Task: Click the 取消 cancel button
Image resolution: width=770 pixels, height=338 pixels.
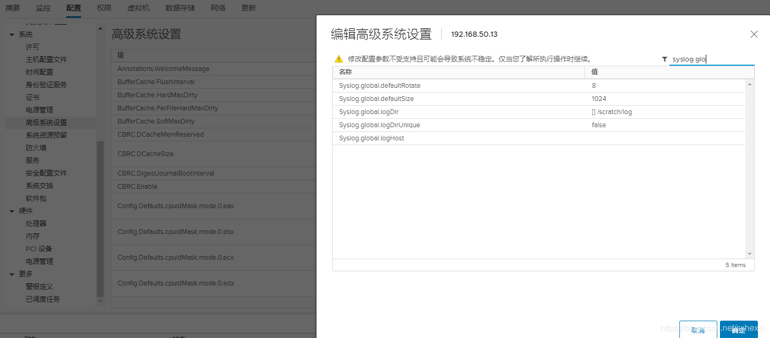Action: point(698,330)
